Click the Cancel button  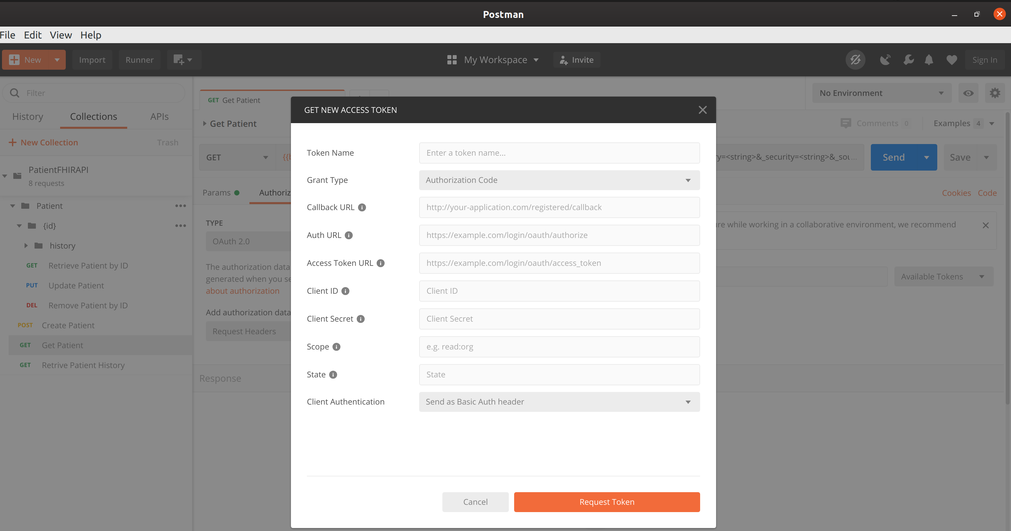point(475,502)
